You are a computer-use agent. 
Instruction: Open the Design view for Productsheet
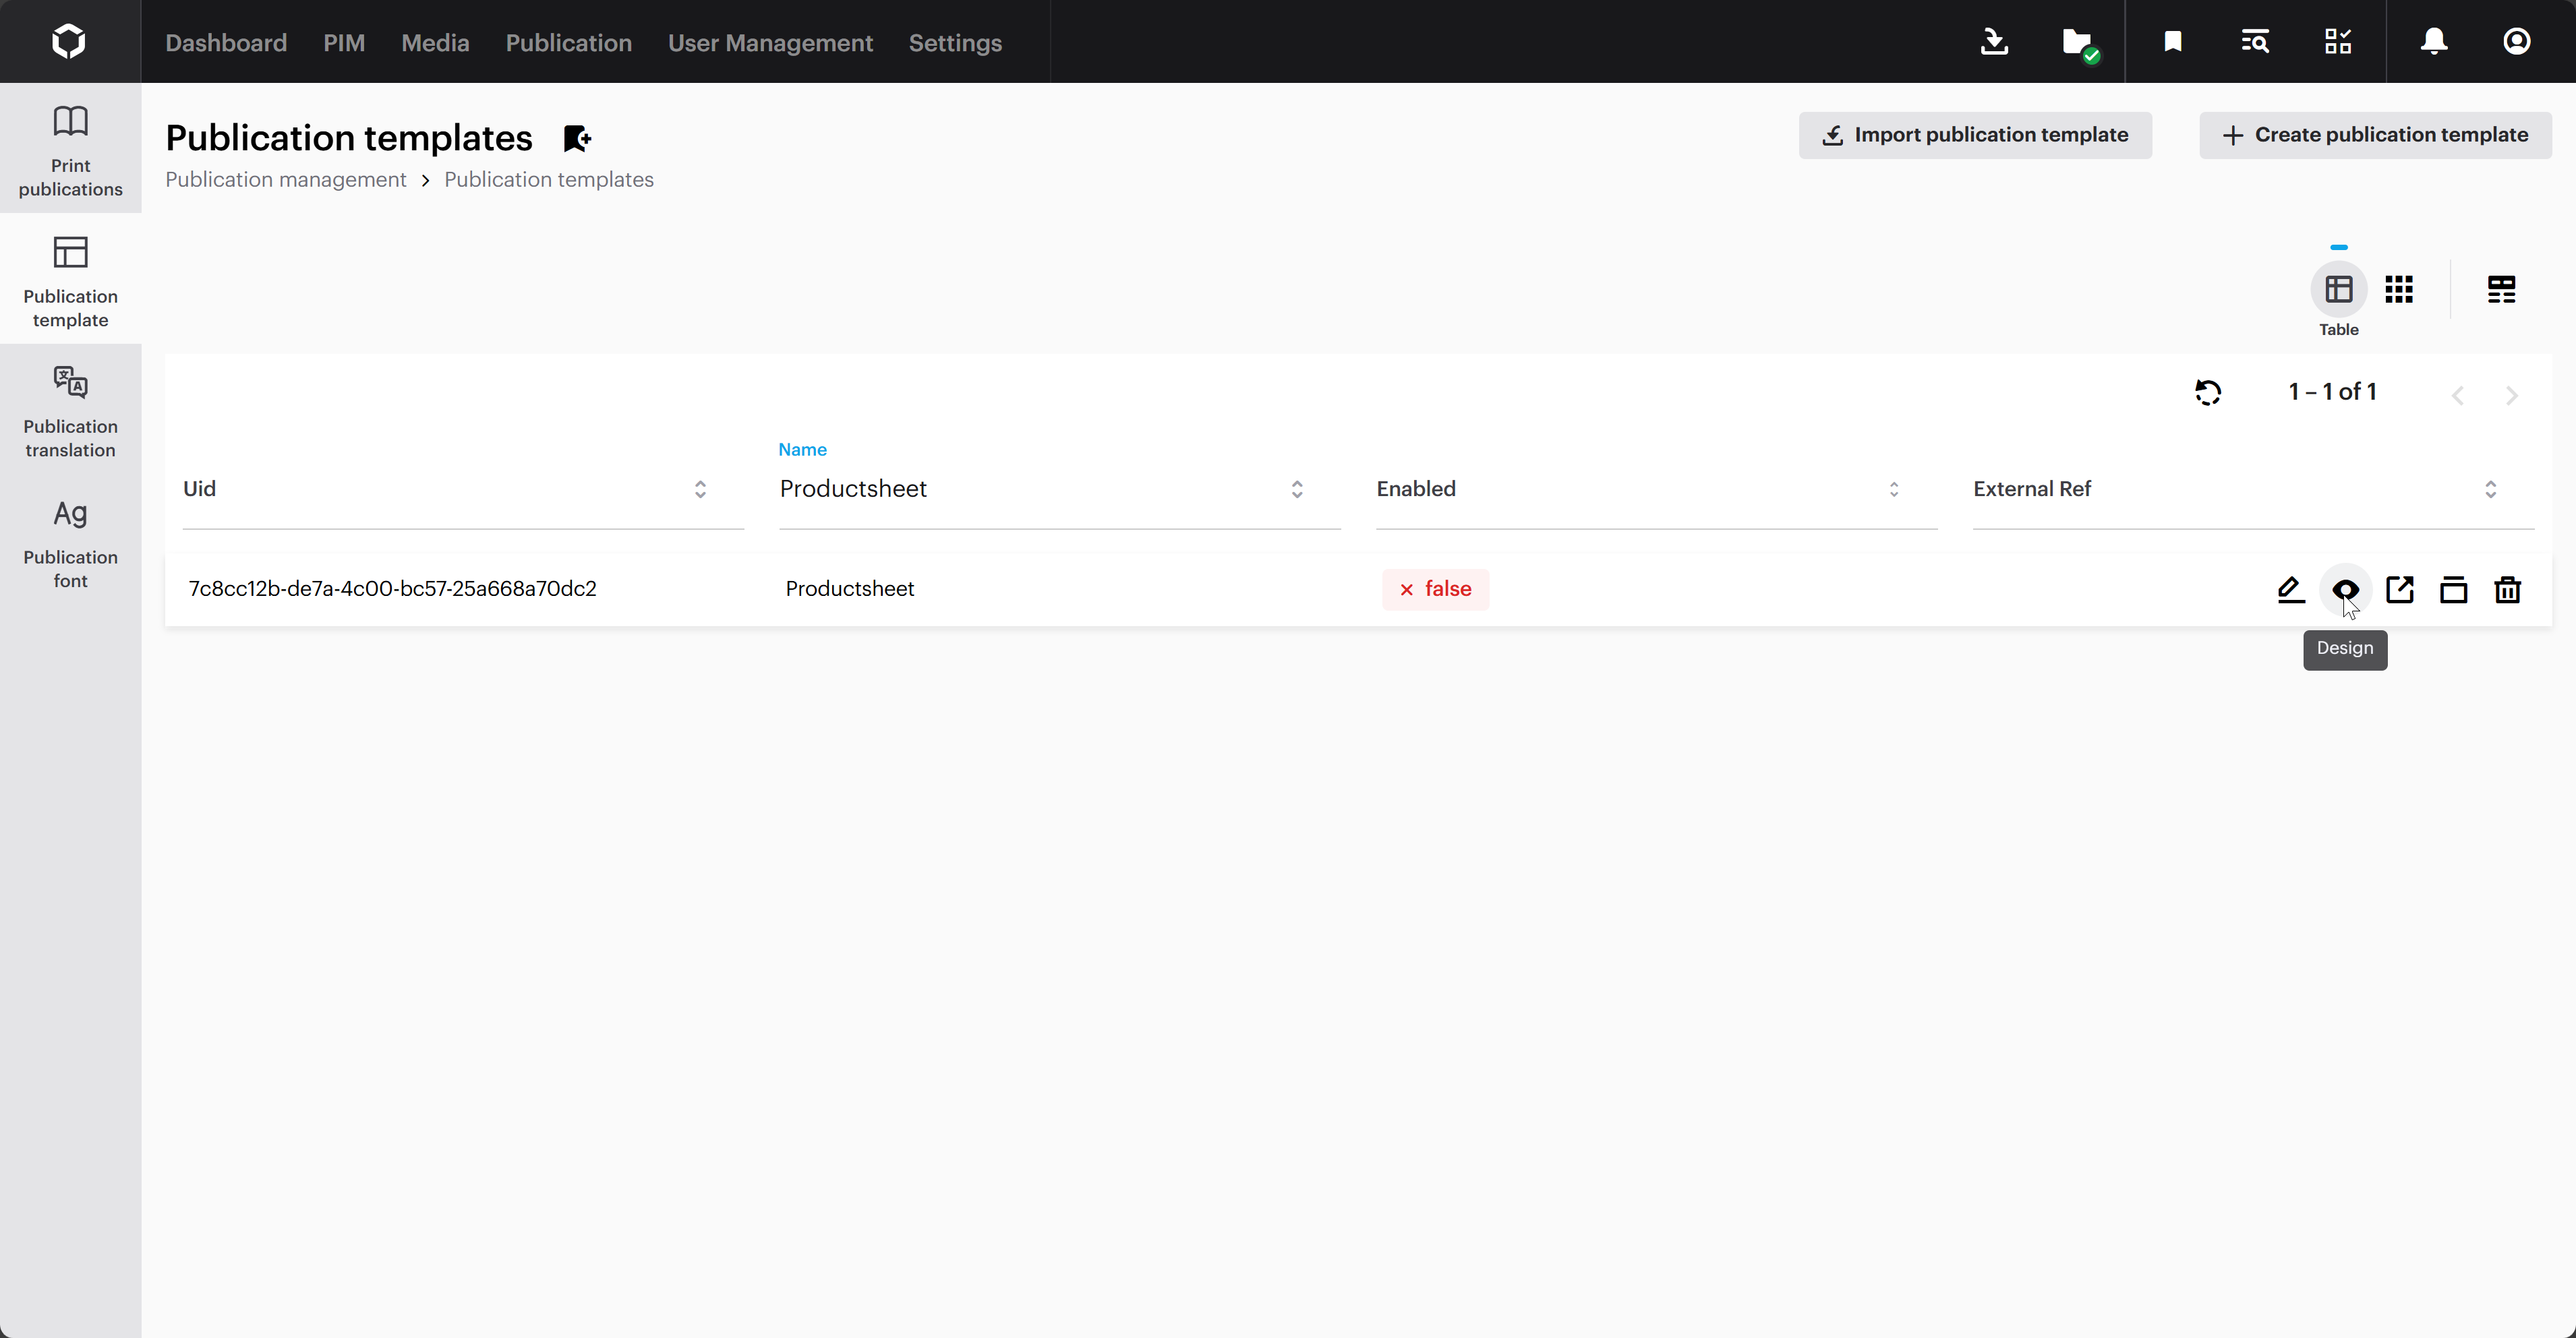point(2346,590)
